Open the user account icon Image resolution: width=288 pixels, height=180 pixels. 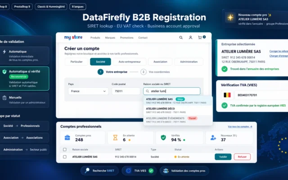pos(190,38)
